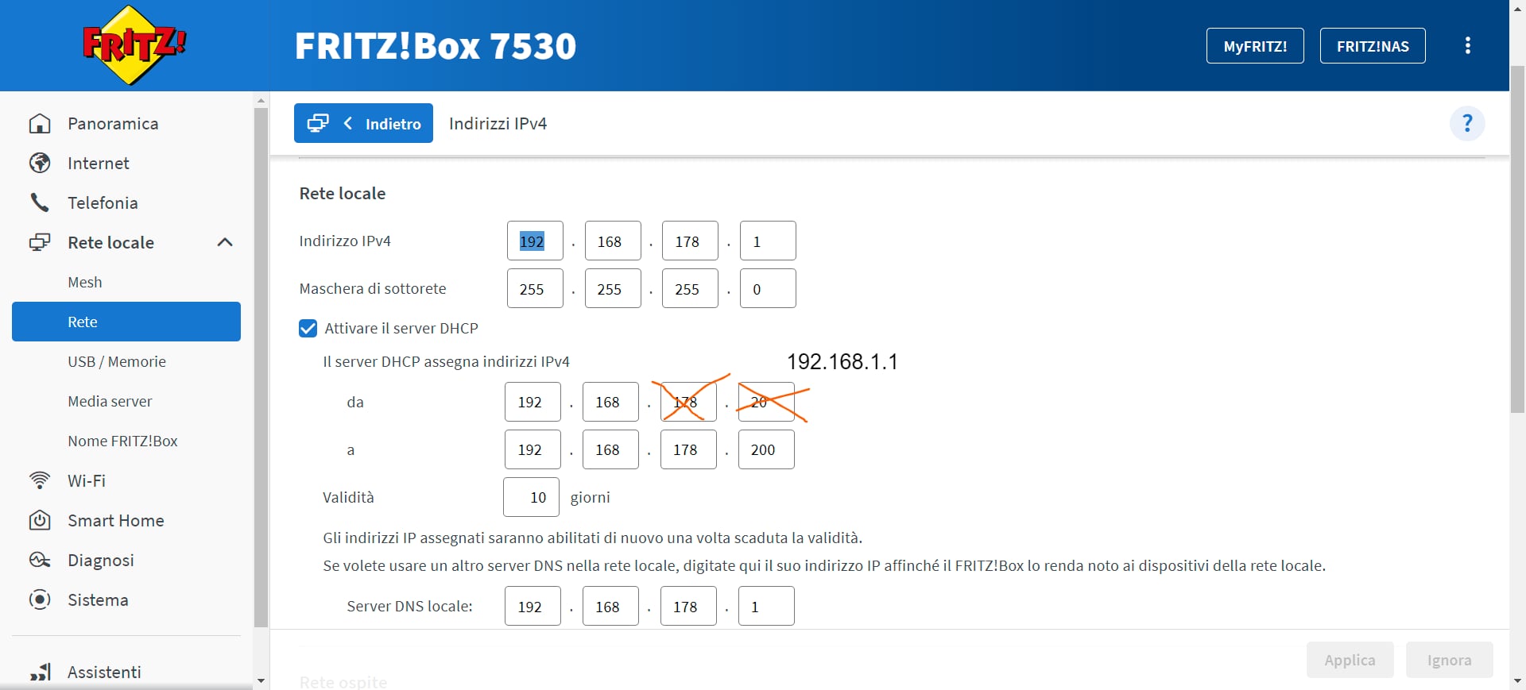
Task: Open the three-dot options menu
Action: 1467,45
